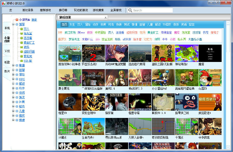Click green icon next to 连连看
This screenshot has width=233, height=152.
21,38
